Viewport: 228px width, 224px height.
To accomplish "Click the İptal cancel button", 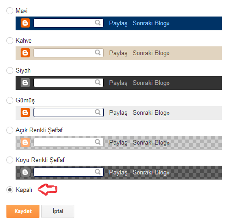I will pyautogui.click(x=58, y=211).
